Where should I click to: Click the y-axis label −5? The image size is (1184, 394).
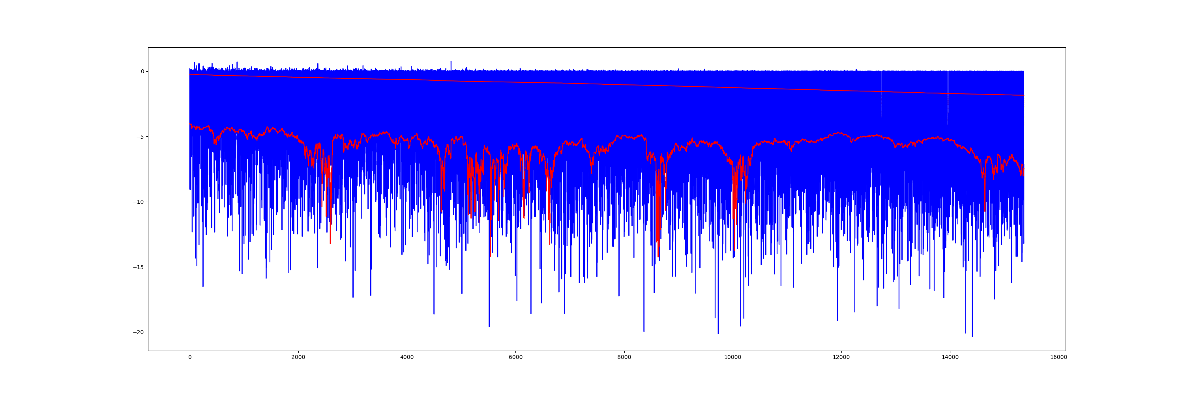click(140, 137)
